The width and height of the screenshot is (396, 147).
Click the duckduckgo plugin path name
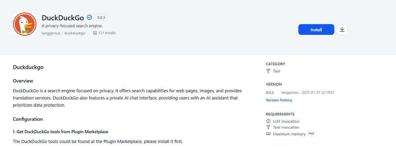(x=75, y=33)
